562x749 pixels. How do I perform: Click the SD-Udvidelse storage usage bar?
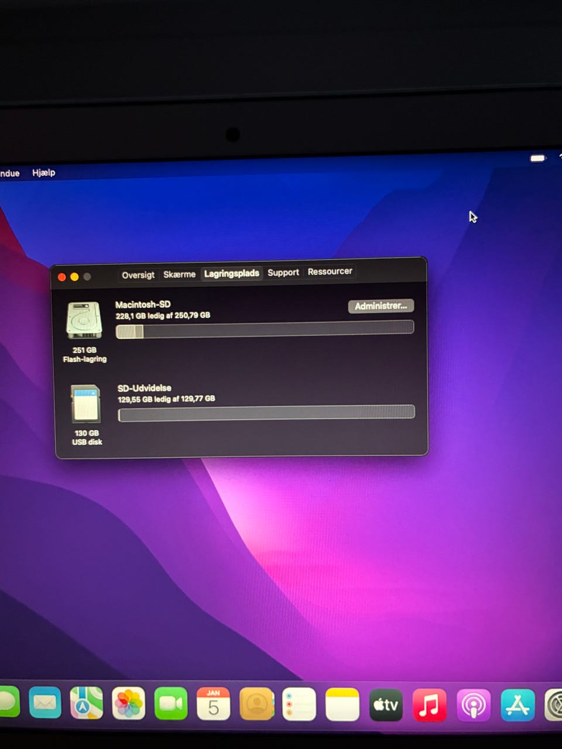(266, 413)
